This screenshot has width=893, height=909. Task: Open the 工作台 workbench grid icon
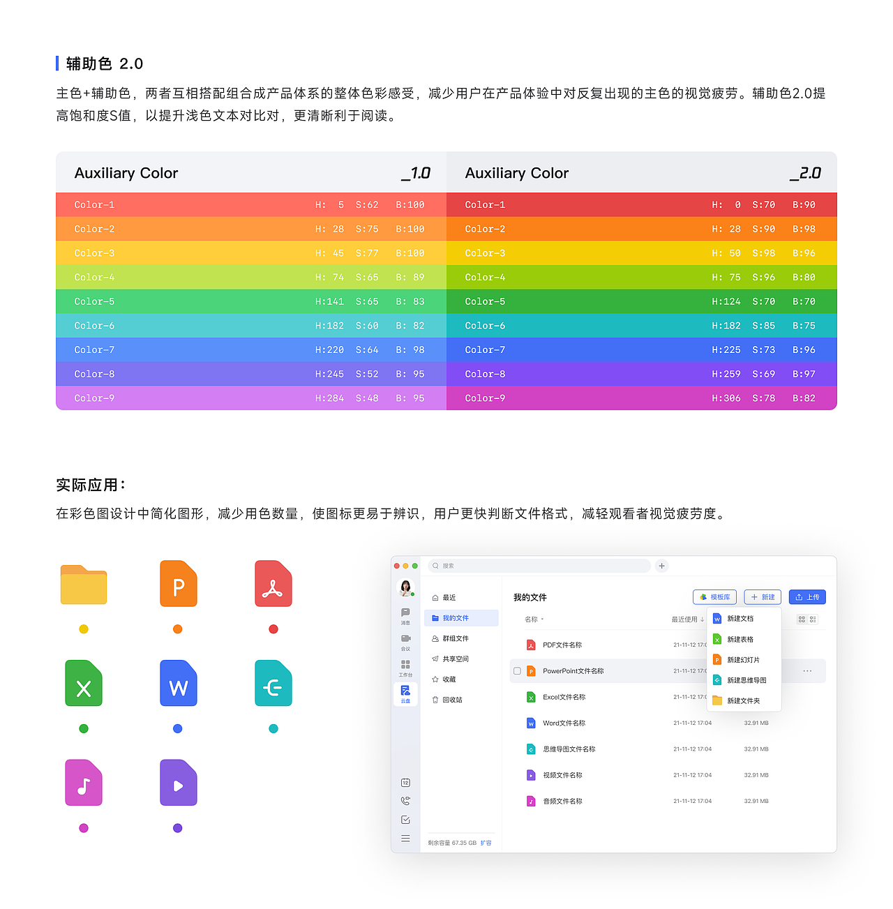pyautogui.click(x=405, y=664)
